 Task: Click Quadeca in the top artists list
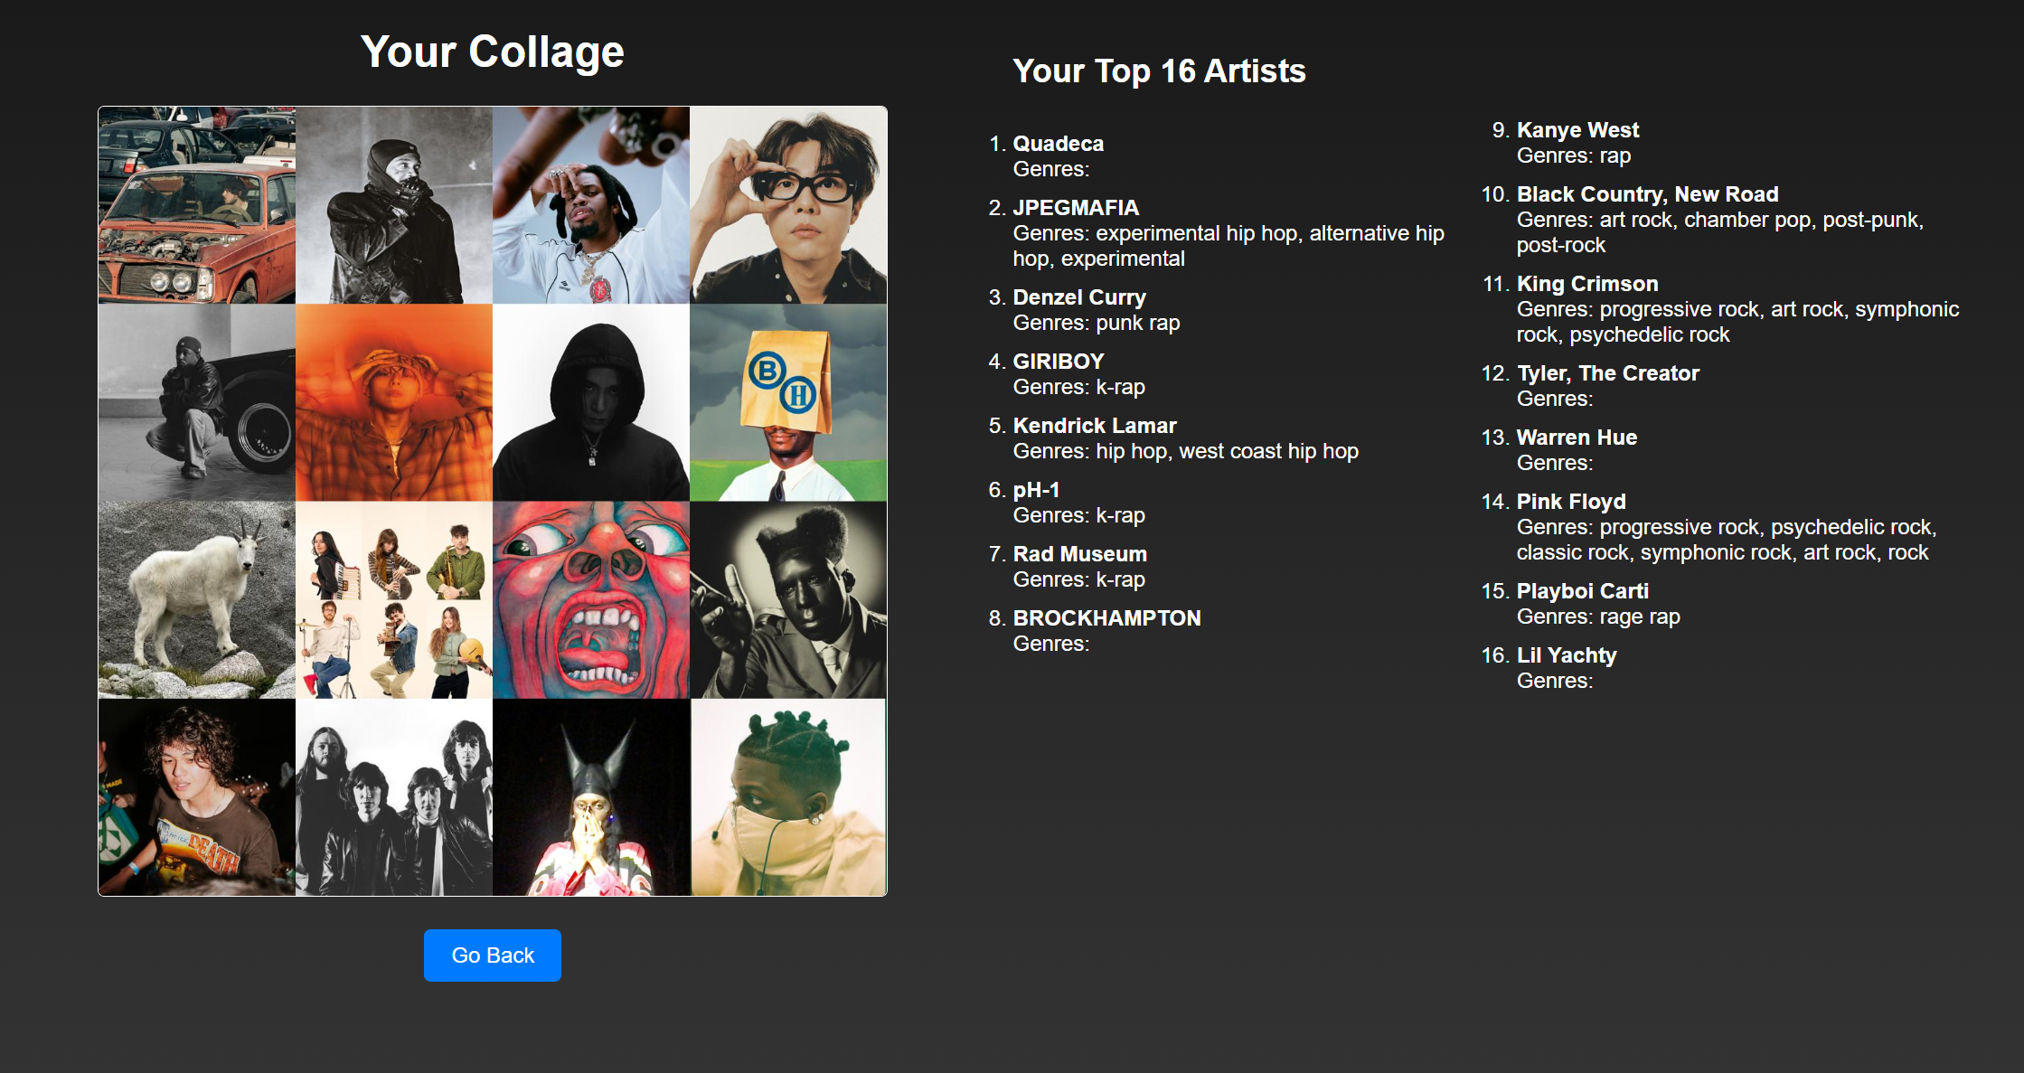coord(1058,144)
